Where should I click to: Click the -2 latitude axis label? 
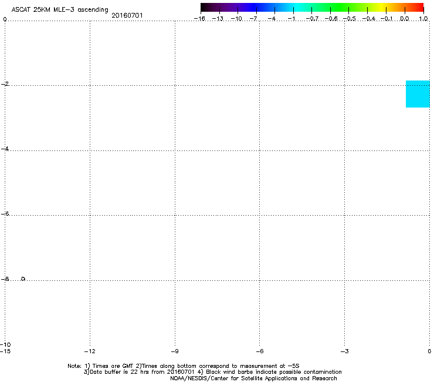pos(5,84)
